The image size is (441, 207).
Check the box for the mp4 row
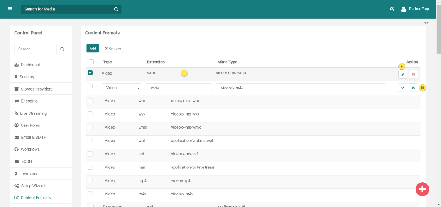90,180
